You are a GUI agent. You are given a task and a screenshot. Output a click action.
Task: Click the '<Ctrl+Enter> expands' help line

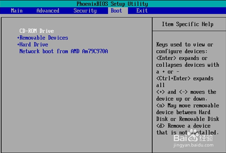185,79
